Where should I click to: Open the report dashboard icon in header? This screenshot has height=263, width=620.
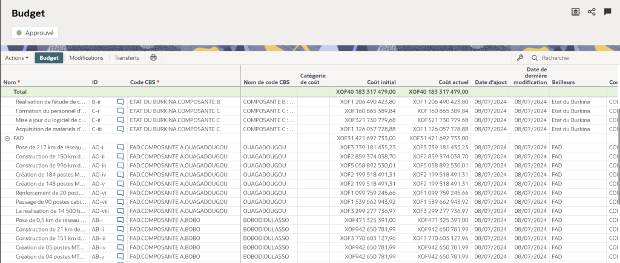coord(576,11)
